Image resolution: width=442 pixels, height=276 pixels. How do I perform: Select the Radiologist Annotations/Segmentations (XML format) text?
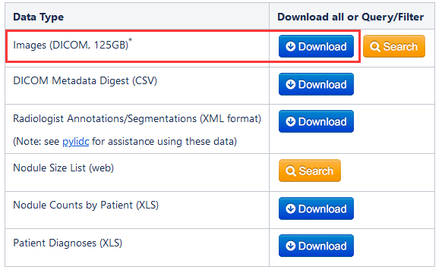137,119
